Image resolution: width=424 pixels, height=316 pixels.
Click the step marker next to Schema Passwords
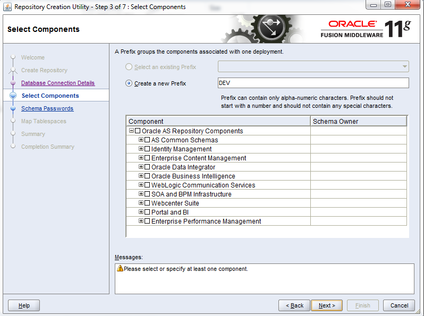pos(13,108)
